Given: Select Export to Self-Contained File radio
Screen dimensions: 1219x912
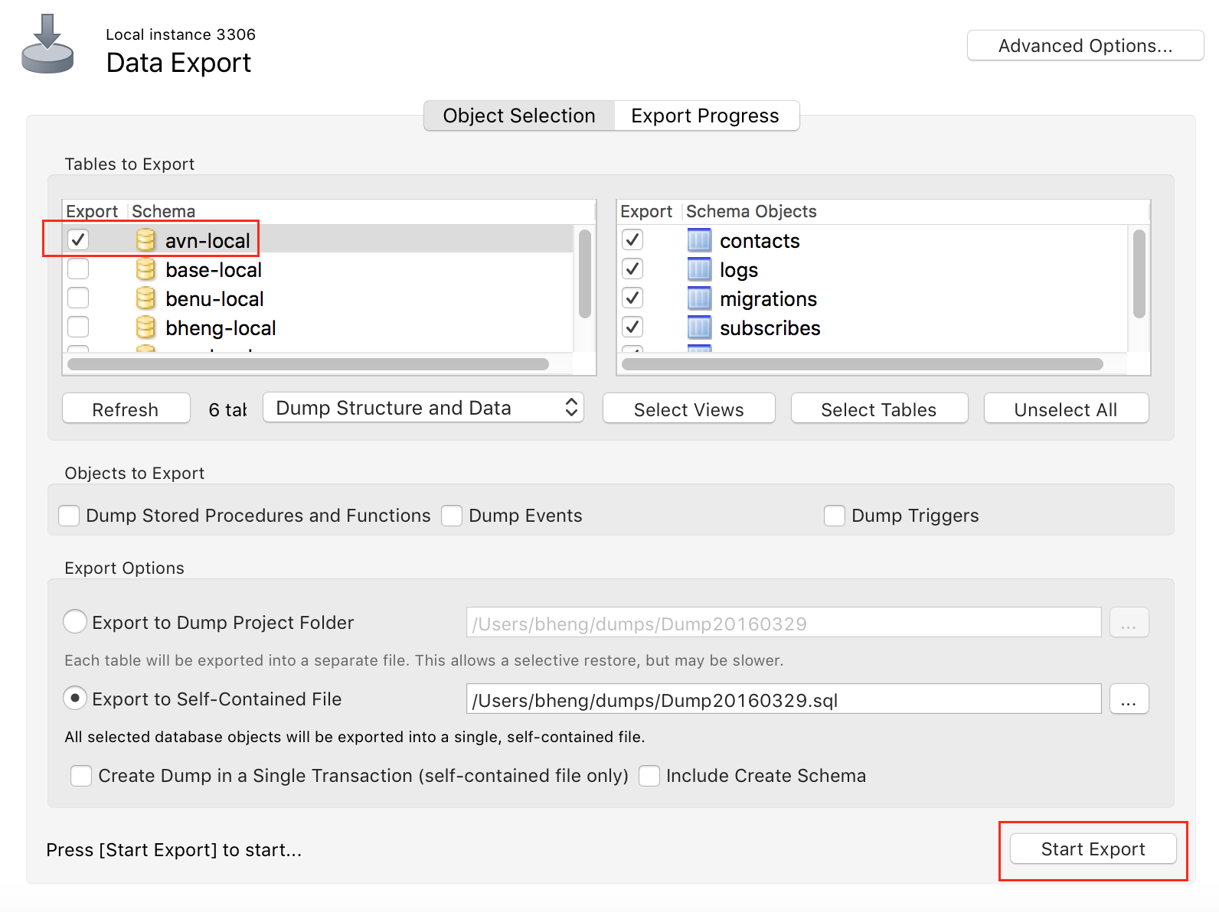Looking at the screenshot, I should (x=75, y=698).
